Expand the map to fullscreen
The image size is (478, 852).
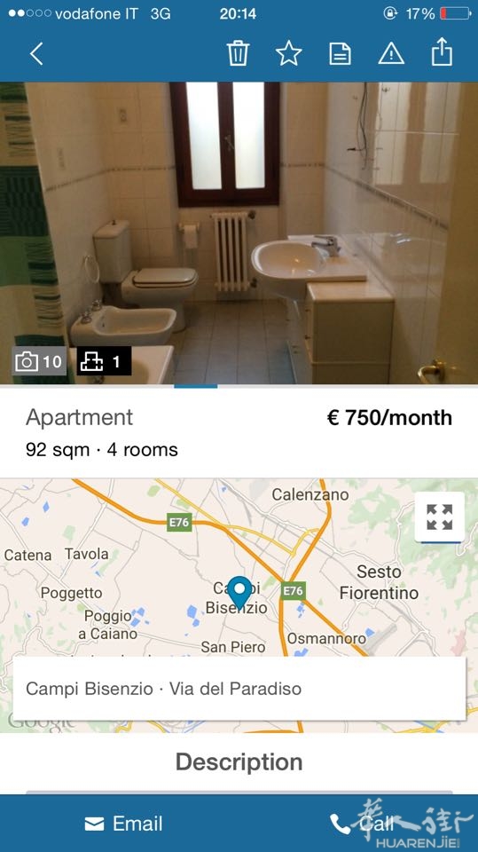coord(440,517)
